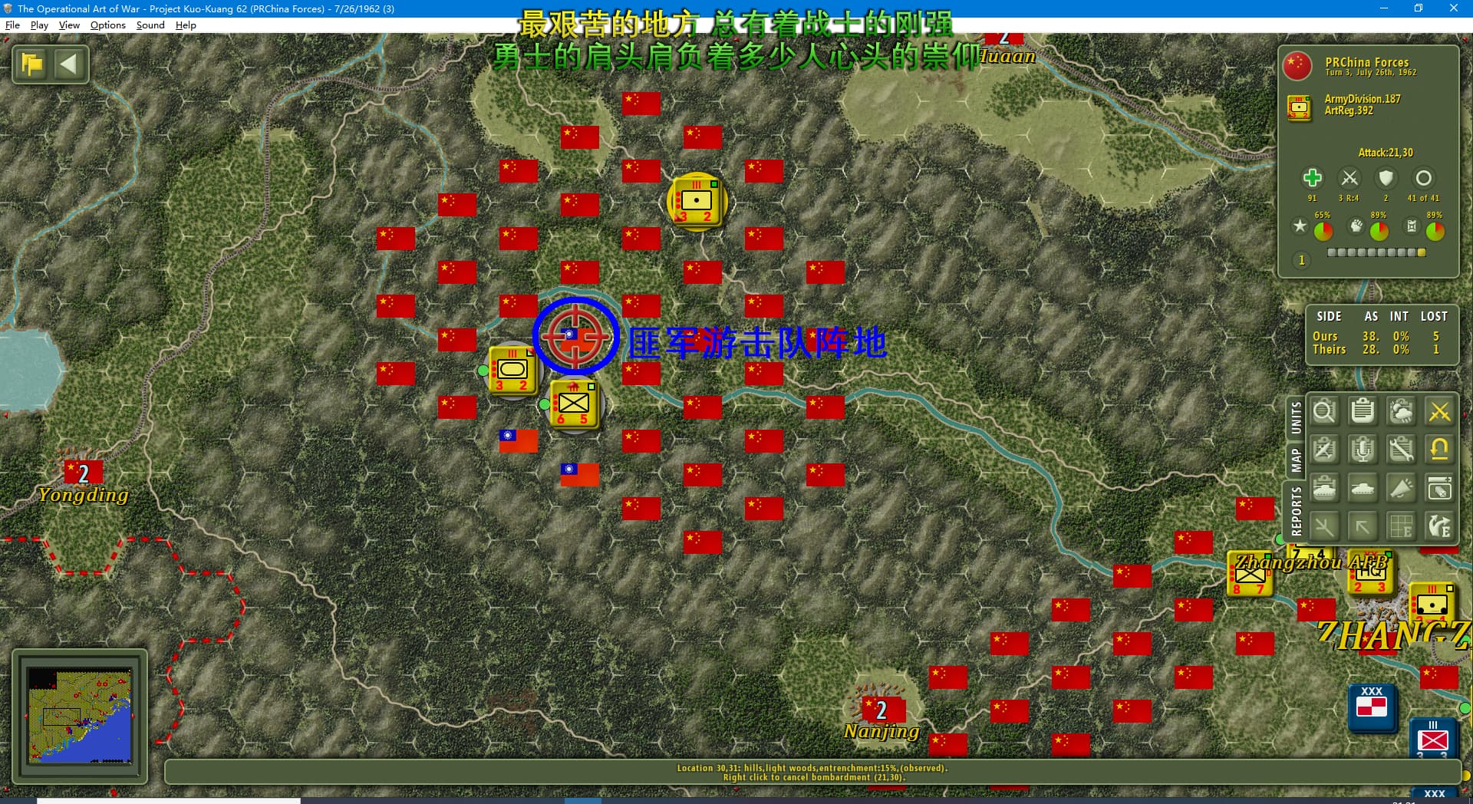Click the red crosshair bombardment target hex
The width and height of the screenshot is (1473, 804).
(x=575, y=337)
